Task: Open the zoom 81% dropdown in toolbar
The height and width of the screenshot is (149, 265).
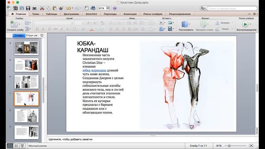Action: point(108,8)
